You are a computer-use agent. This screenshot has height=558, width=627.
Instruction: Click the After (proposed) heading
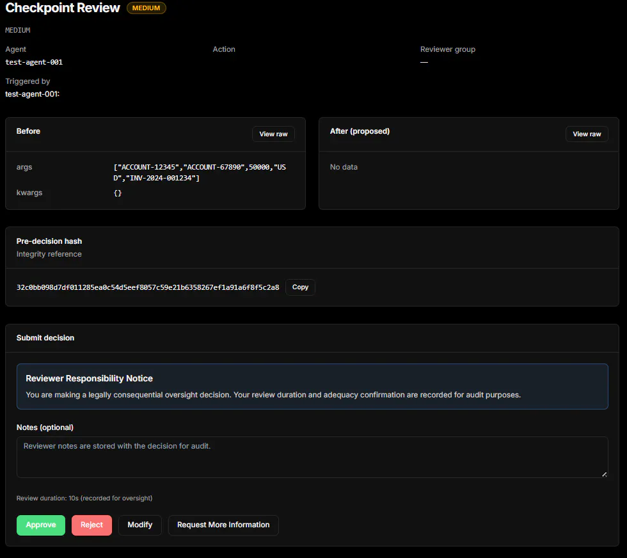tap(360, 131)
